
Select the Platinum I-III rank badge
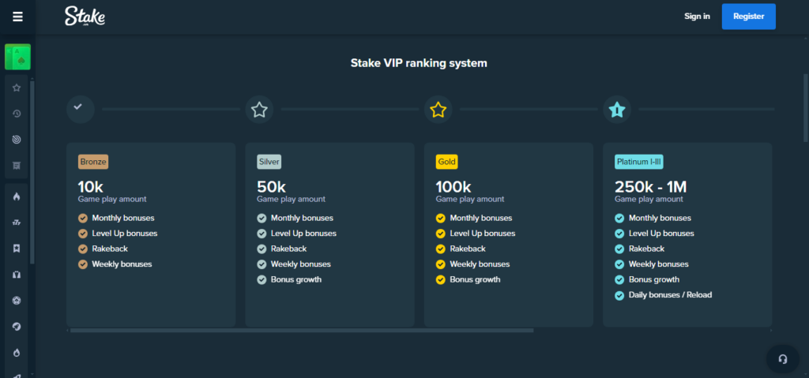[x=638, y=162]
